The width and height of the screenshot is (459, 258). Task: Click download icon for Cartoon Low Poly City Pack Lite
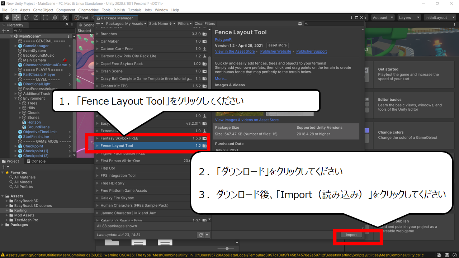(204, 56)
